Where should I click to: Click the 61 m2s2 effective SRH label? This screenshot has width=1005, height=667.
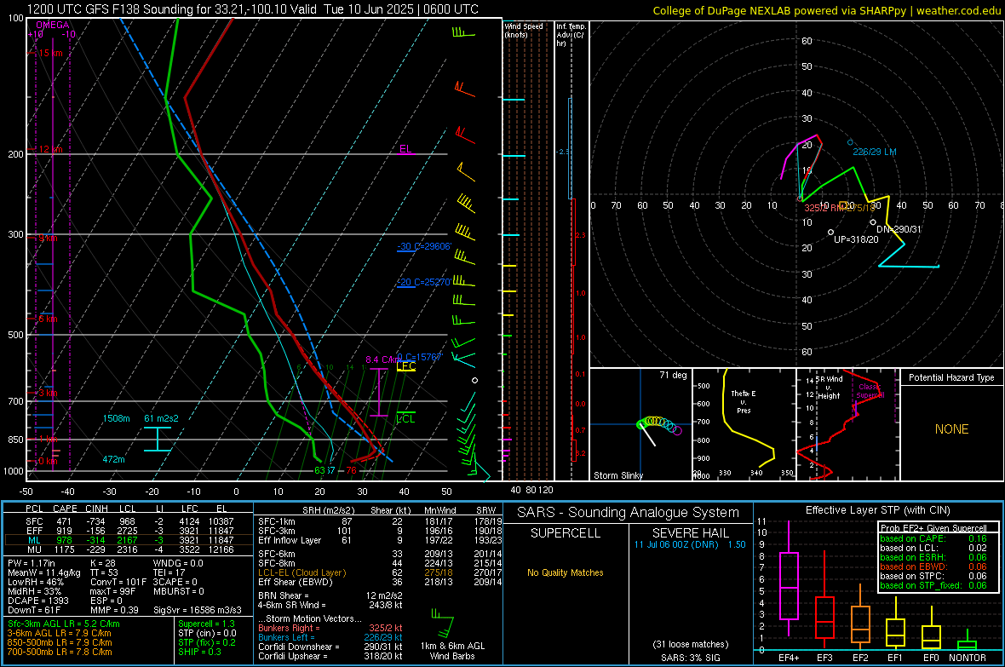162,418
